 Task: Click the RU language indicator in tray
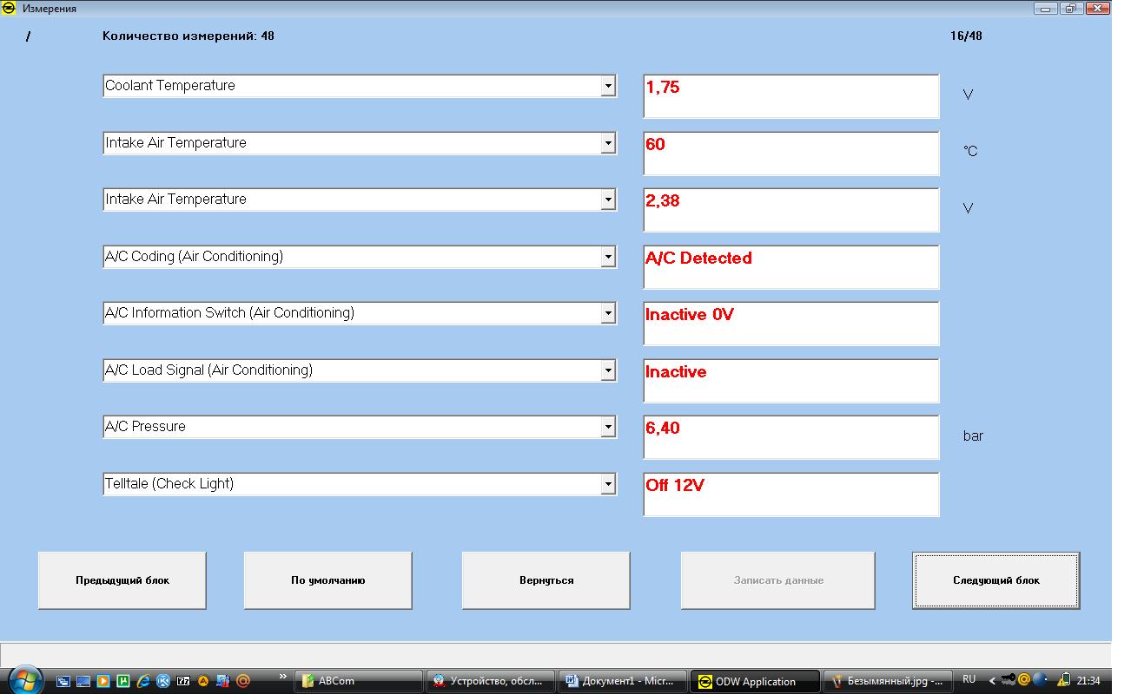[969, 680]
